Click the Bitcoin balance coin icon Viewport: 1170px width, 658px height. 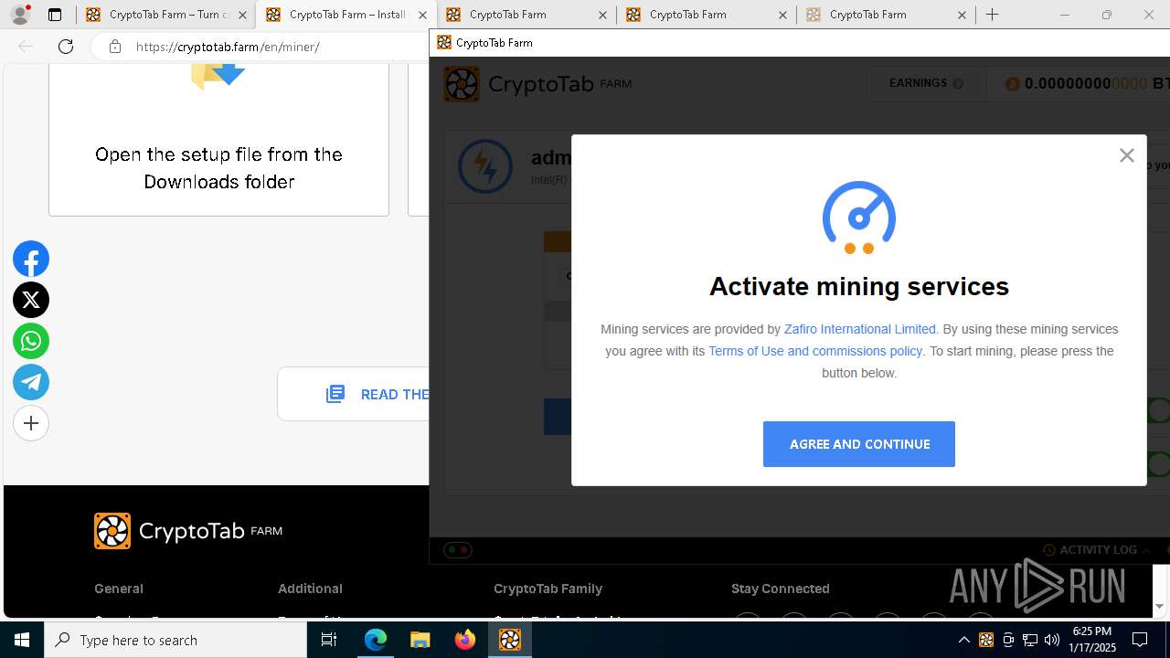click(1012, 84)
